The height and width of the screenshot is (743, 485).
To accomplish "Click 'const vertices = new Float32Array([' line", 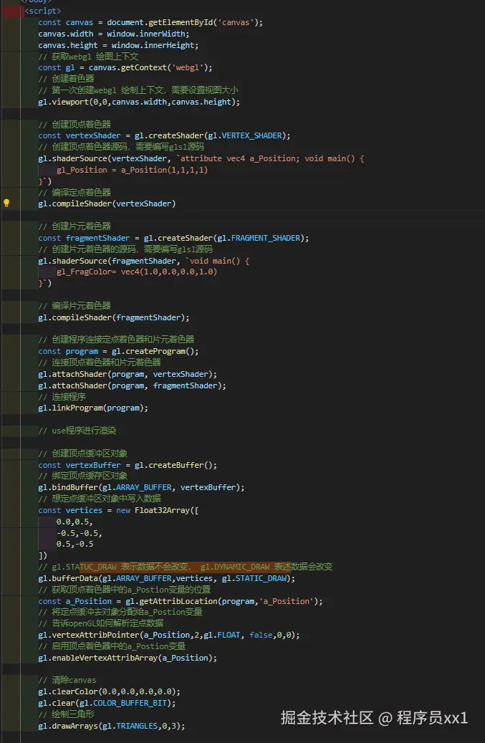I will pos(118,510).
